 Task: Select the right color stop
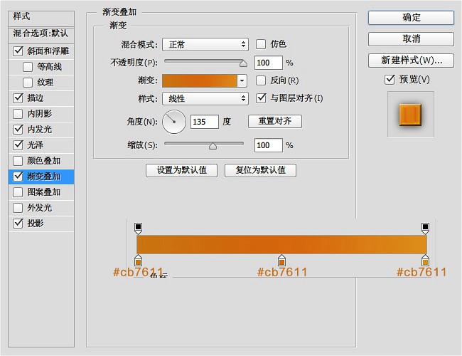(425, 261)
